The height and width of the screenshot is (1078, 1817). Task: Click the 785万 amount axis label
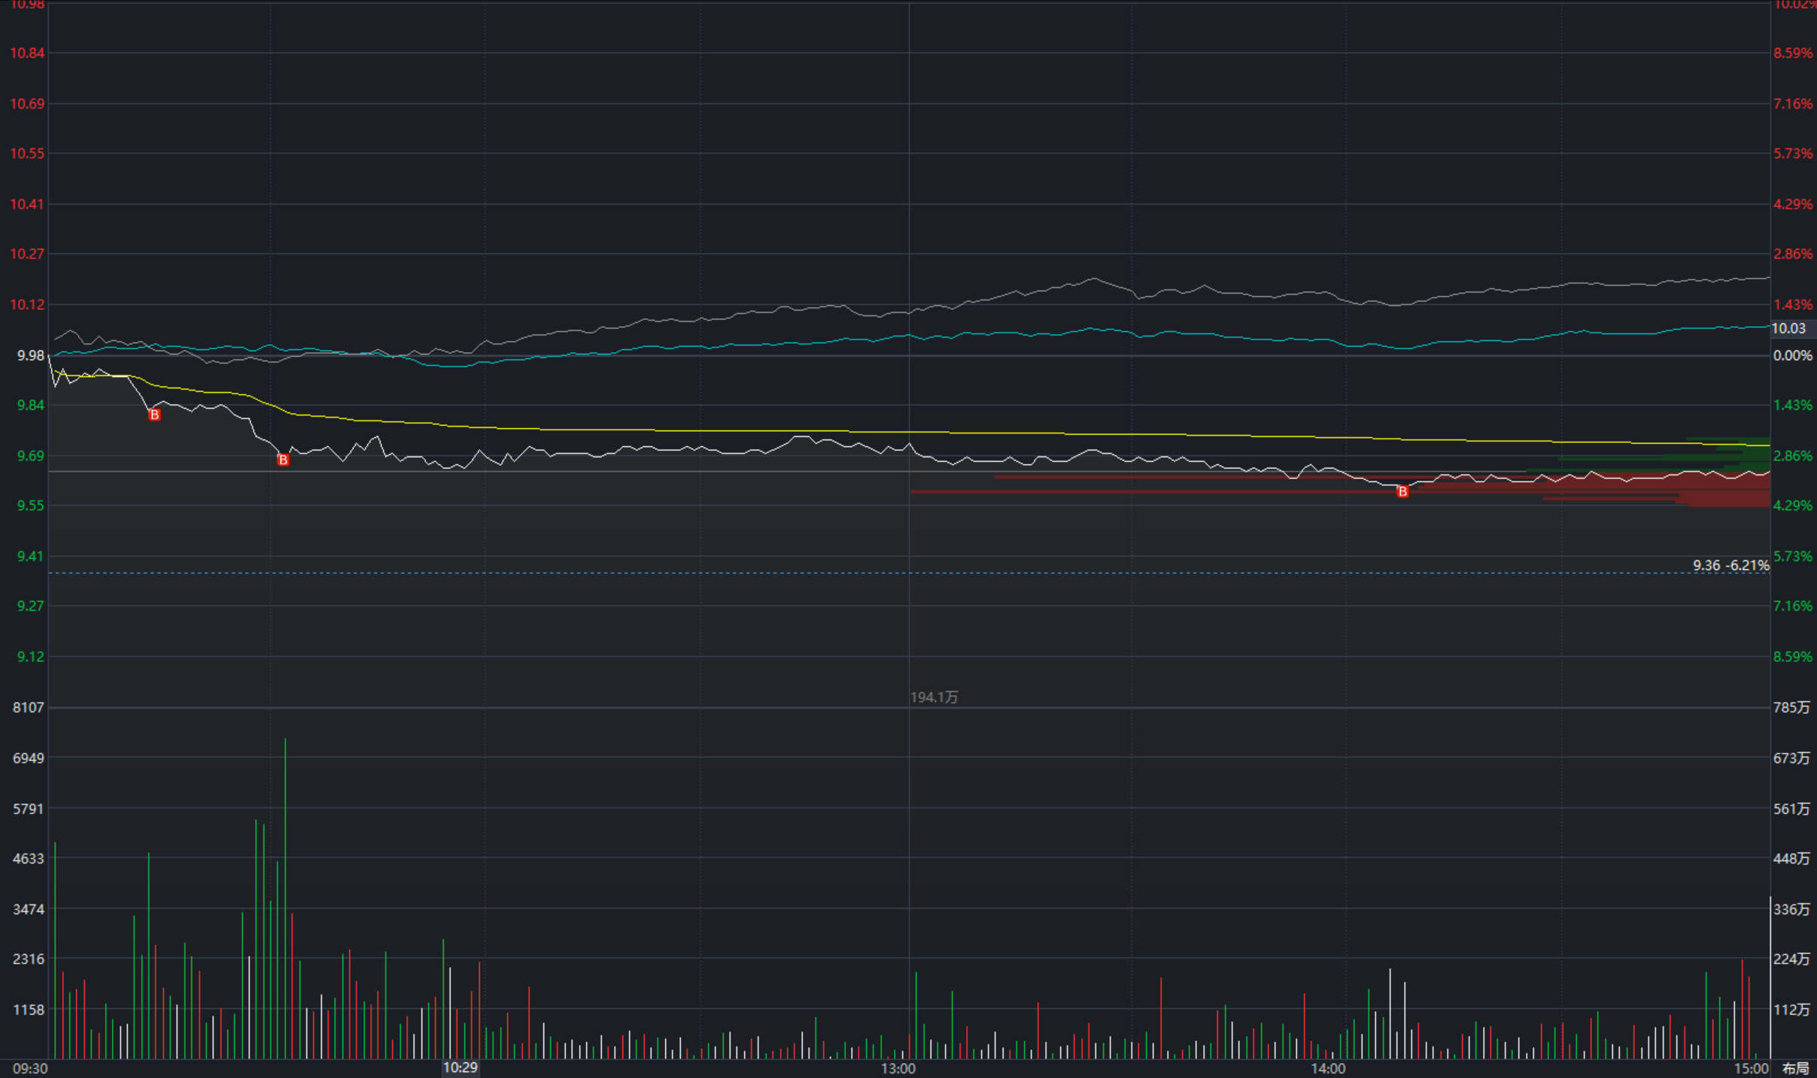pyautogui.click(x=1791, y=707)
